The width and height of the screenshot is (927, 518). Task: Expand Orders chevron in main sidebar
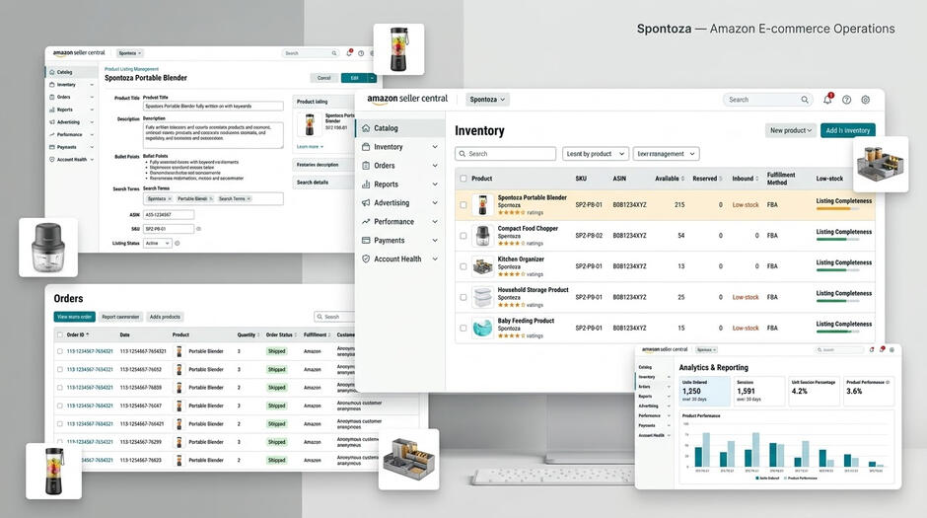tap(435, 166)
